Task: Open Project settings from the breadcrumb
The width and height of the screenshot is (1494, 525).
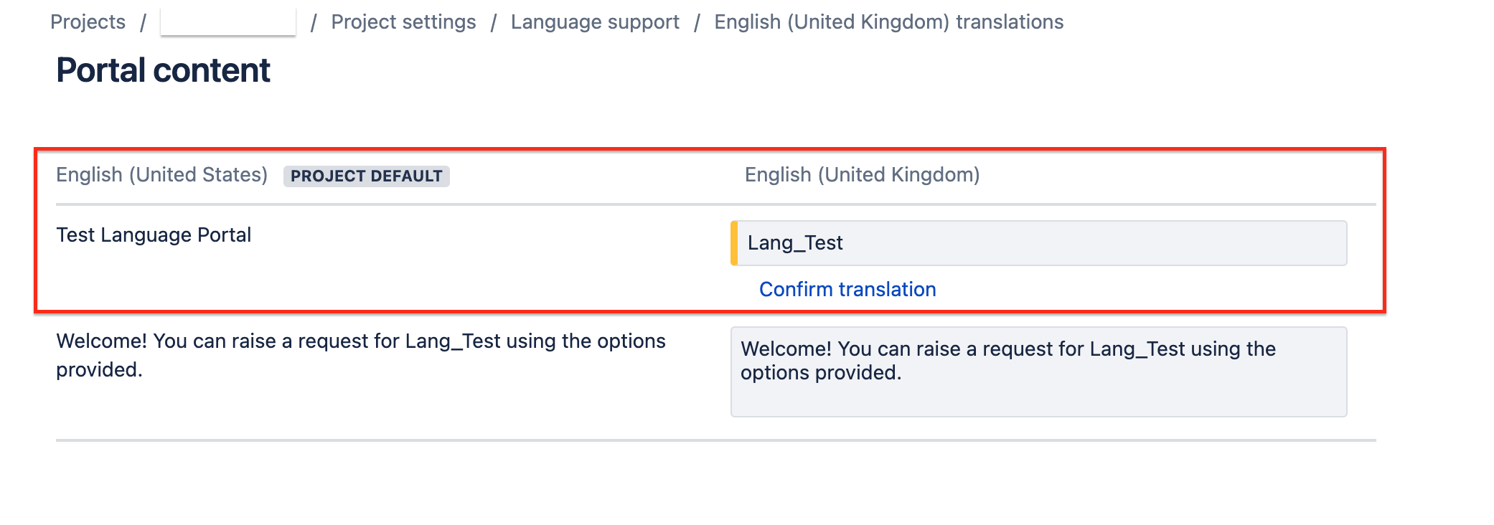Action: point(403,22)
